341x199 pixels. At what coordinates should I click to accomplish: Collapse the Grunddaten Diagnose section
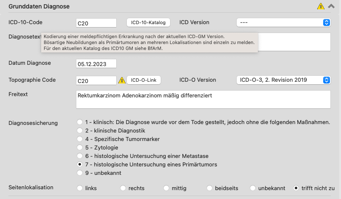pyautogui.click(x=331, y=6)
